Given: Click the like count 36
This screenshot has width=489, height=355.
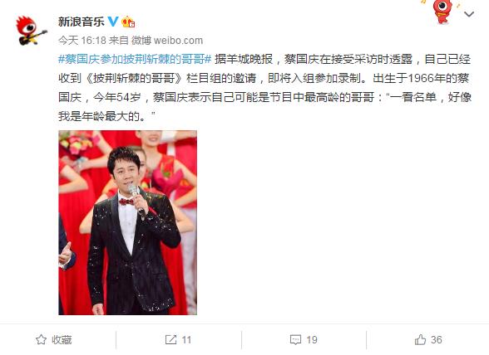Looking at the screenshot, I should [x=437, y=340].
